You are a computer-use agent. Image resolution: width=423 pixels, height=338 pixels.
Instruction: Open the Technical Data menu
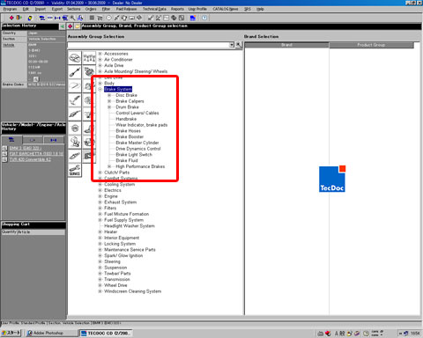(154, 9)
